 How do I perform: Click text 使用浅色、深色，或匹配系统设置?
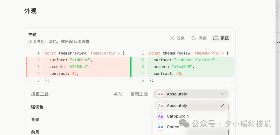tap(59, 42)
